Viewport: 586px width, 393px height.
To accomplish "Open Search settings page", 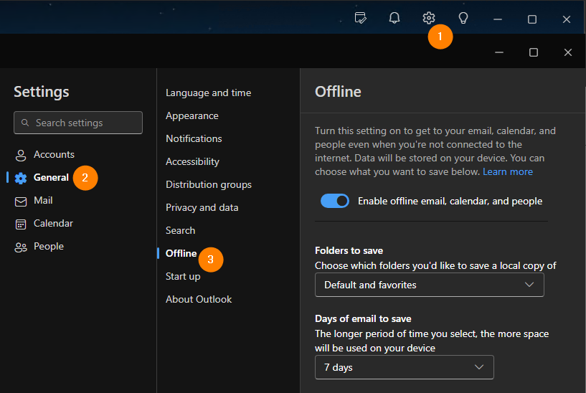I will (x=180, y=230).
